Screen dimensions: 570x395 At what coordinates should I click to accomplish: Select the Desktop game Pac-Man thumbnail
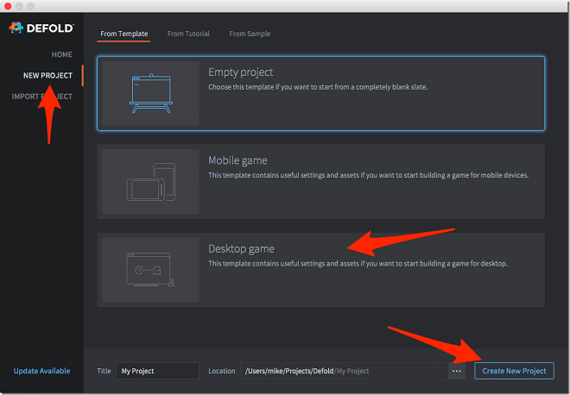[150, 270]
